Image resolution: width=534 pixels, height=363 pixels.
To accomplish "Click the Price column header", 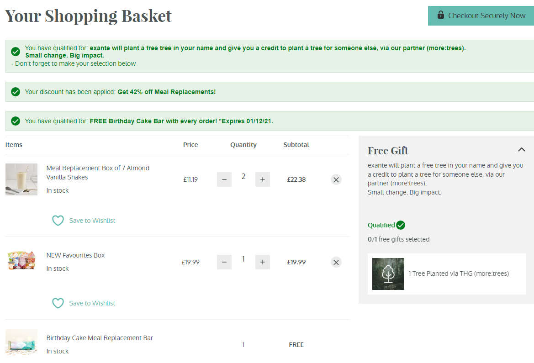I will (x=190, y=145).
